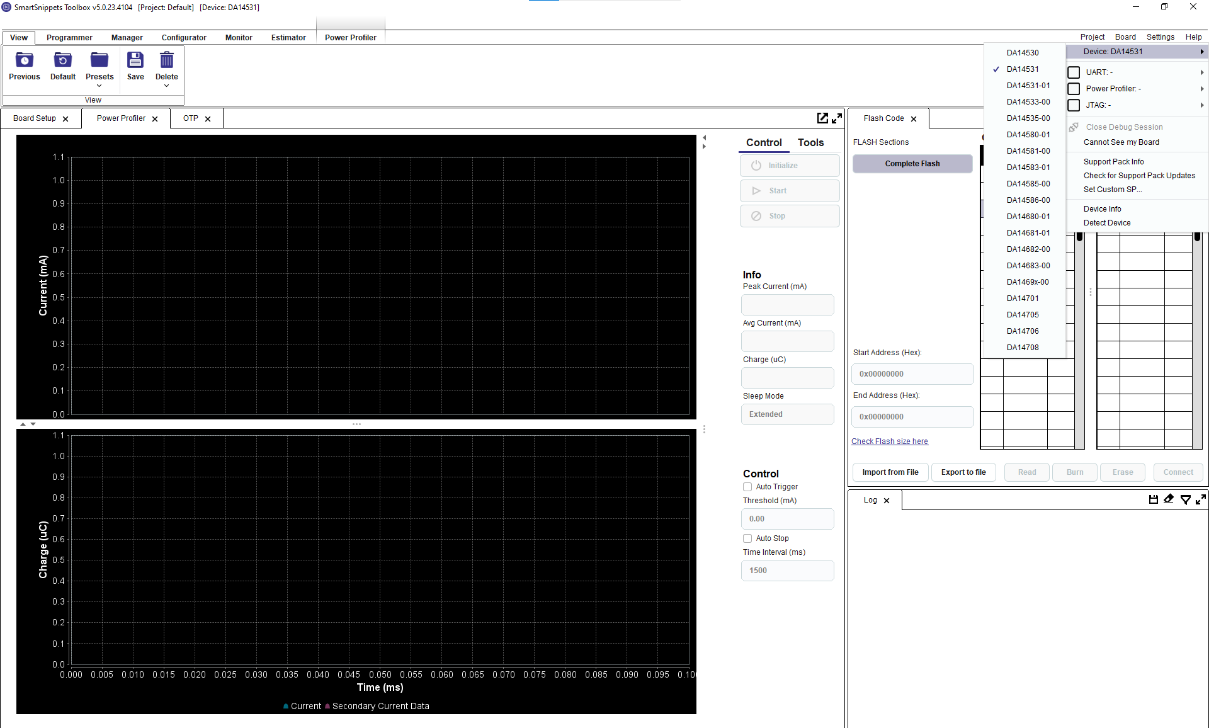Click the Delete trash icon
The height and width of the screenshot is (728, 1209).
[x=167, y=60]
